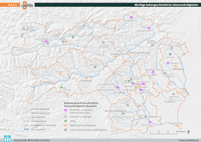This screenshot has width=201, height=142.
Task: Select the Burg Gallenstein castle marker
Action: [84, 26]
